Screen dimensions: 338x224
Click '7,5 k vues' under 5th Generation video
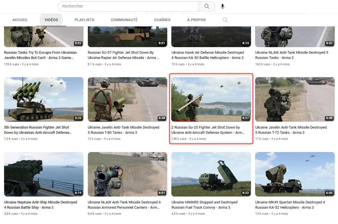pos(11,139)
